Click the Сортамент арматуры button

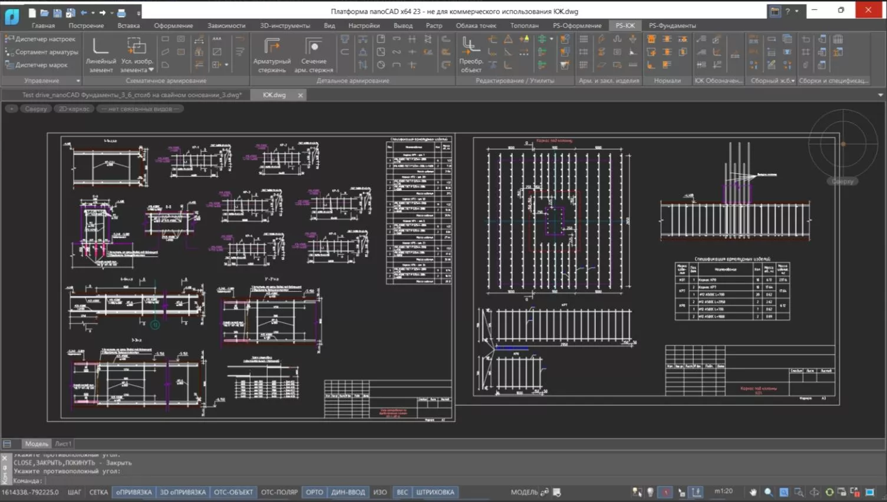pos(41,52)
